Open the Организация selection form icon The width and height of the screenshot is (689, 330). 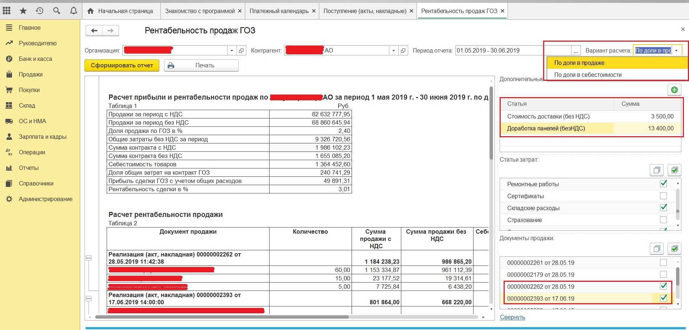[x=242, y=51]
